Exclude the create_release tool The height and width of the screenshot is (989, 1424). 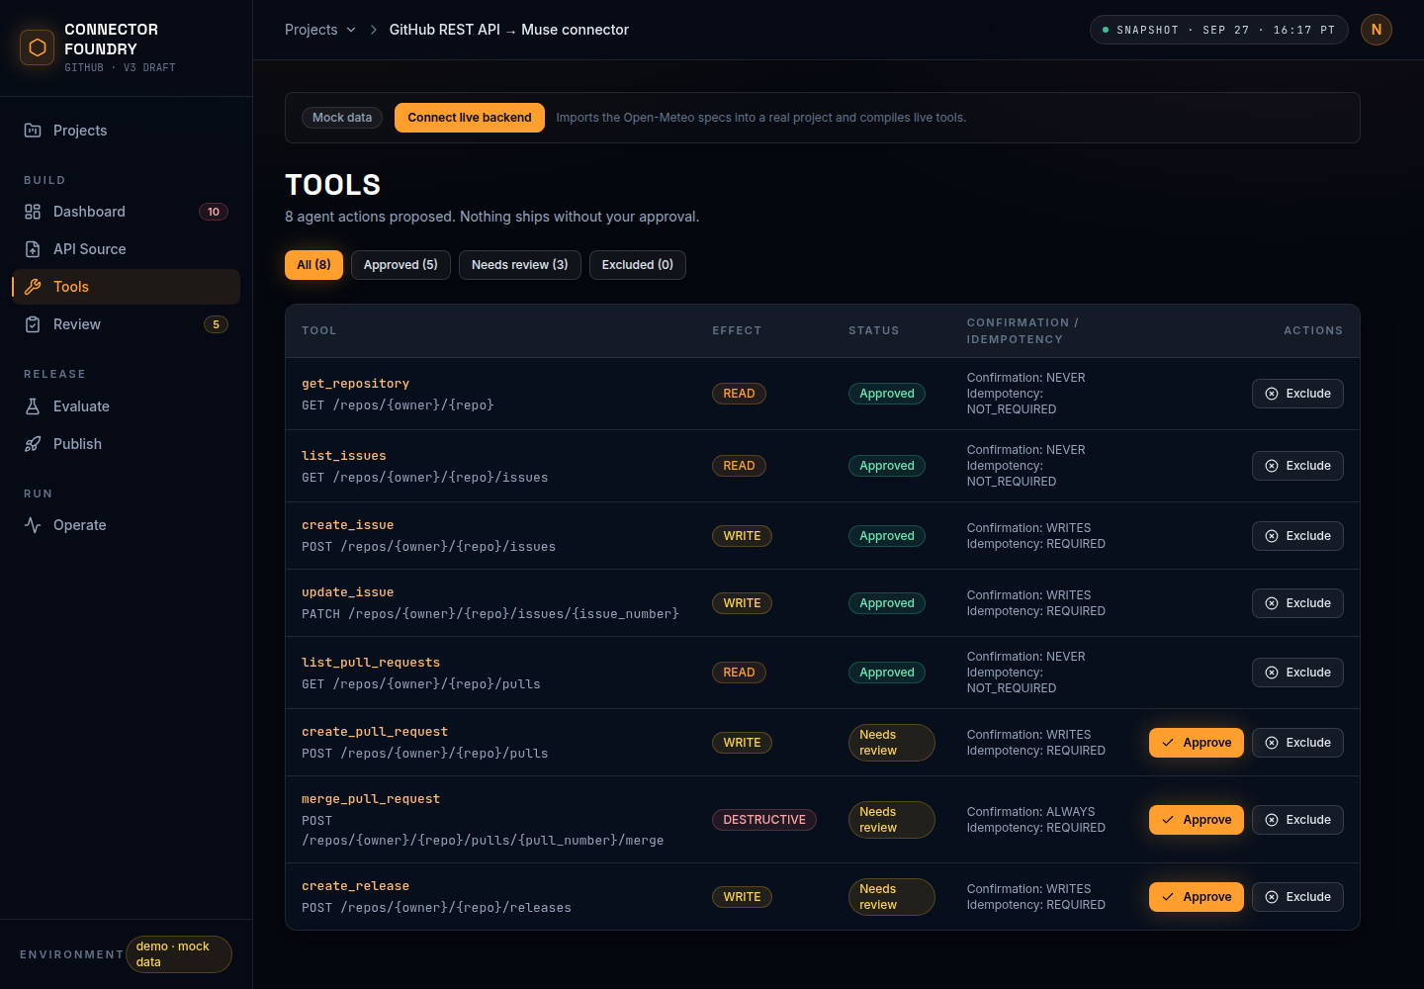click(1297, 897)
